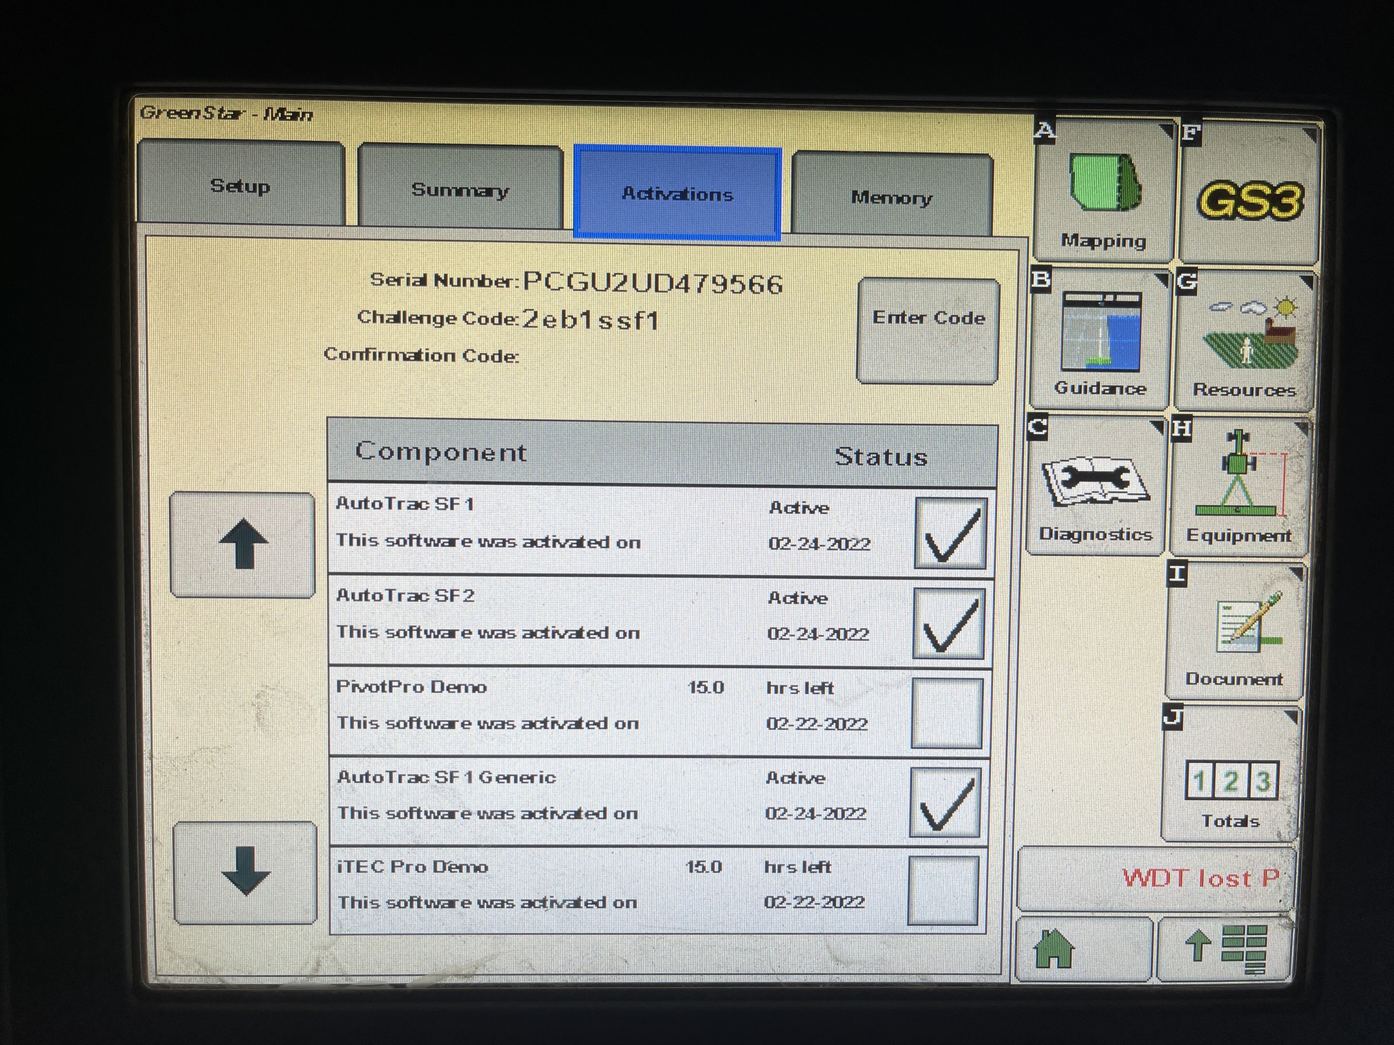1394x1045 pixels.
Task: Click the iTEC Pro Demo 15.0 hours value
Action: coord(704,867)
